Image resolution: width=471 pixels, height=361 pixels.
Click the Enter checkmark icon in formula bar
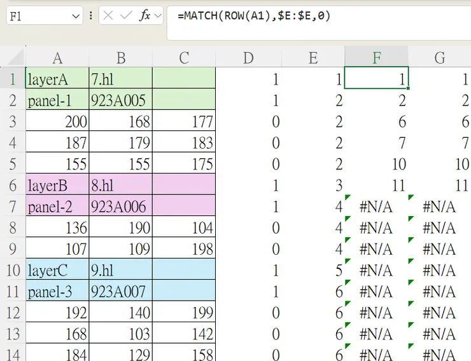click(127, 16)
